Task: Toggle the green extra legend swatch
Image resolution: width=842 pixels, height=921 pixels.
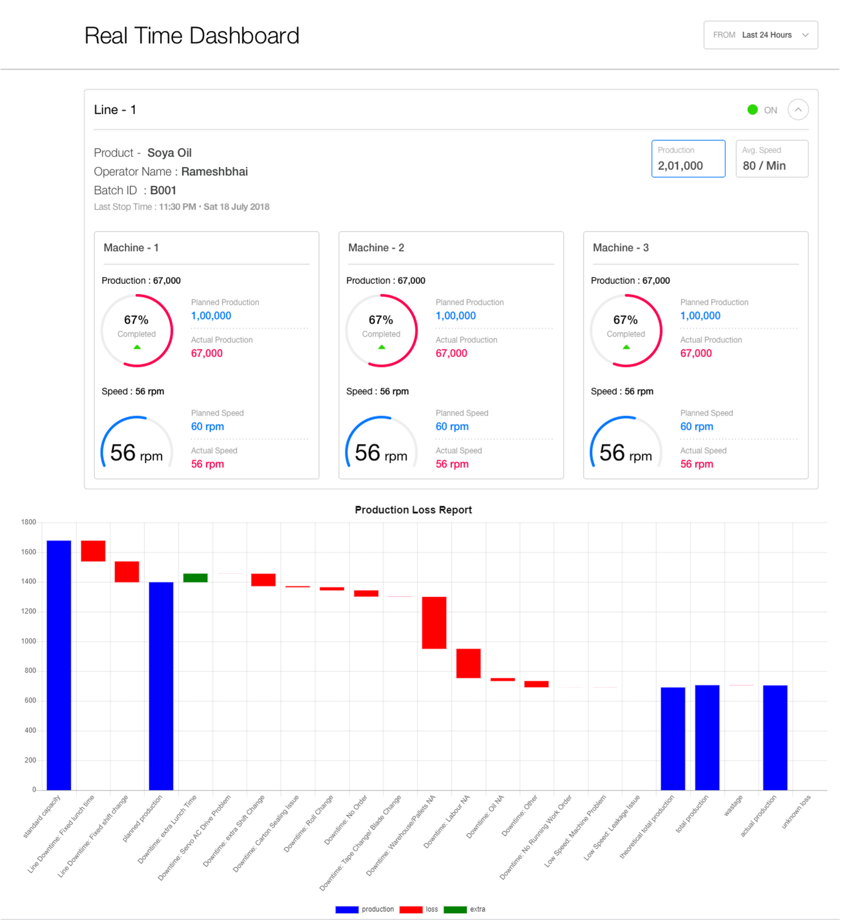Action: pyautogui.click(x=455, y=909)
